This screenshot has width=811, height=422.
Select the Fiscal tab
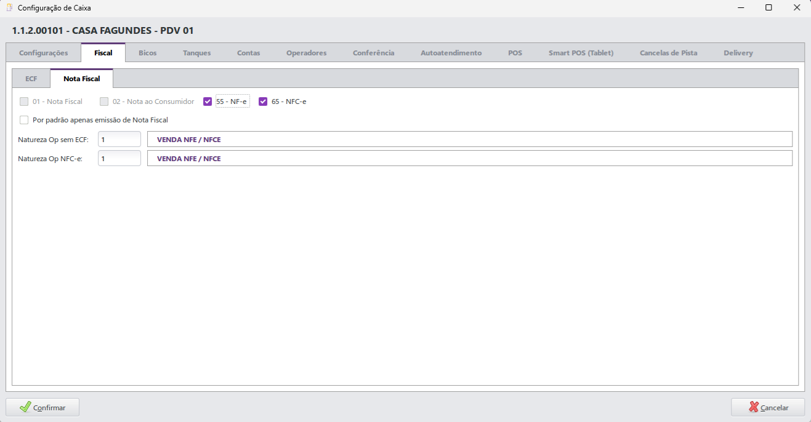[x=103, y=53]
